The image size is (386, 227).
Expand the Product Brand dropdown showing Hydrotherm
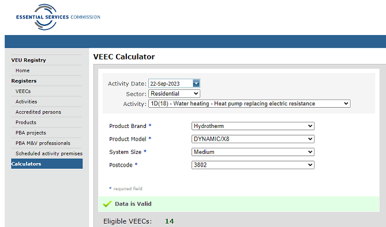[x=253, y=126]
